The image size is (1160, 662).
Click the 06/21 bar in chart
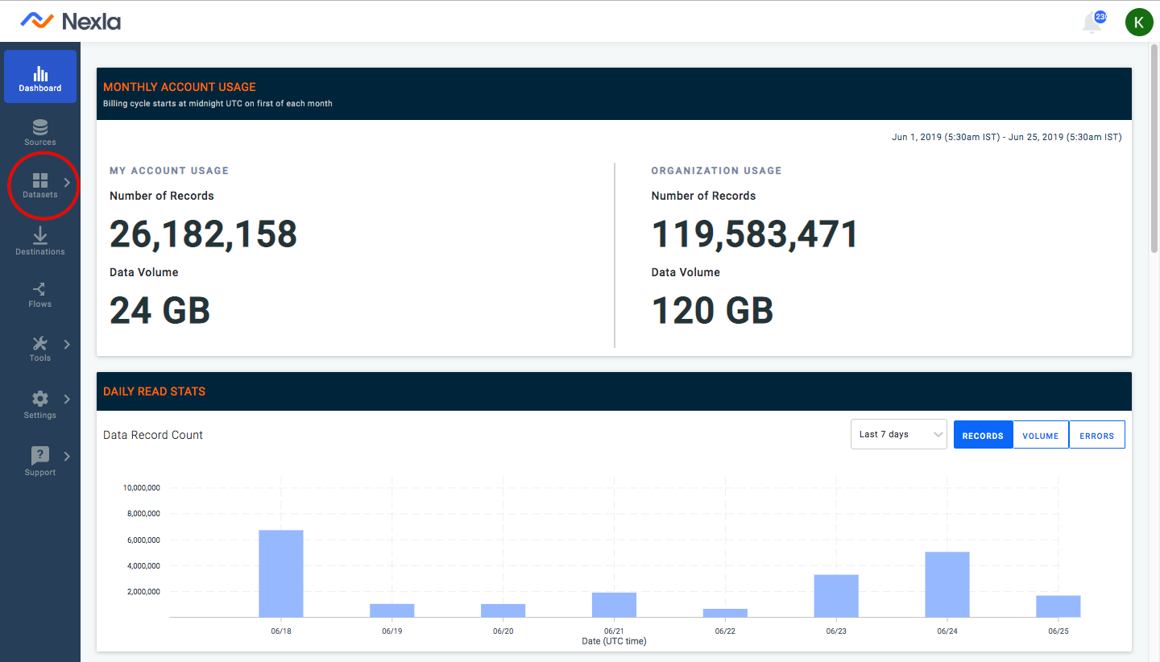coord(614,605)
